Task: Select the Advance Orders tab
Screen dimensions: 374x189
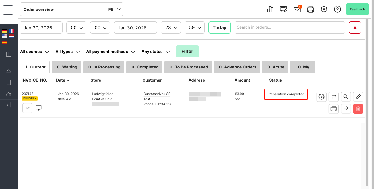Action: point(237,67)
